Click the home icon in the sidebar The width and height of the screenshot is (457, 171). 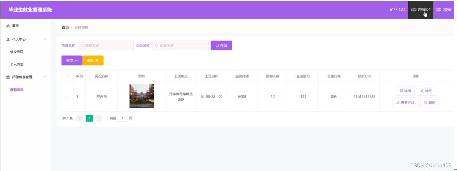pos(8,26)
